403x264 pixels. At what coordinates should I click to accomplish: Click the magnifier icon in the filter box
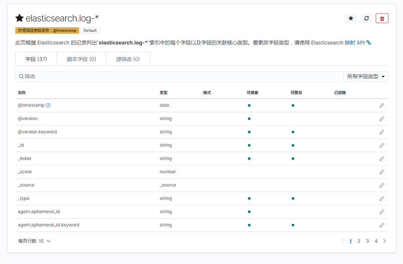21,76
